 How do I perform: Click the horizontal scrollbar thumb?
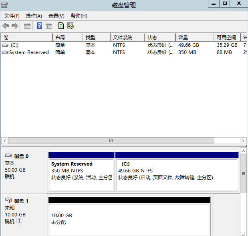tap(111, 140)
